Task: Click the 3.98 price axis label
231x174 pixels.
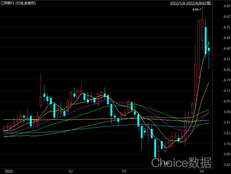Action: (x=227, y=112)
